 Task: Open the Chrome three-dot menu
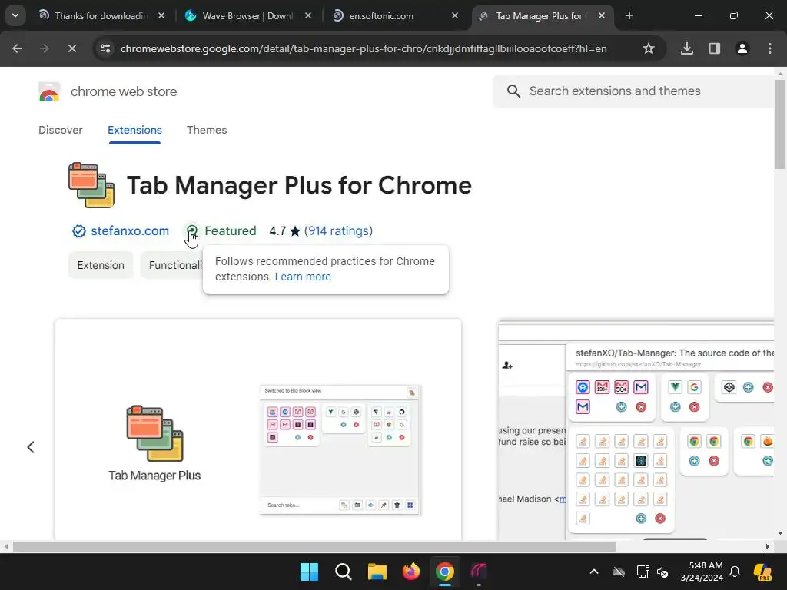(770, 48)
